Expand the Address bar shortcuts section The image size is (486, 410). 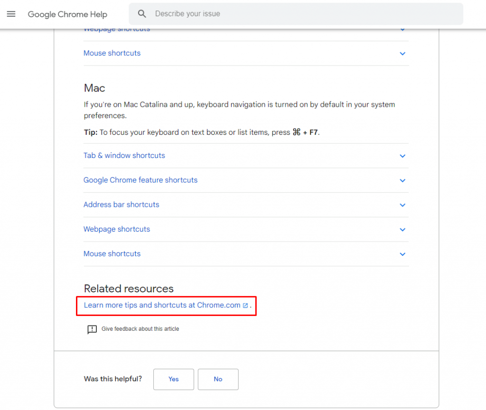coord(246,205)
